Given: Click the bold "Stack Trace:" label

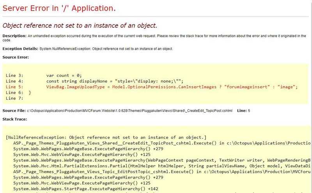Looking at the screenshot, I should pyautogui.click(x=15, y=119).
